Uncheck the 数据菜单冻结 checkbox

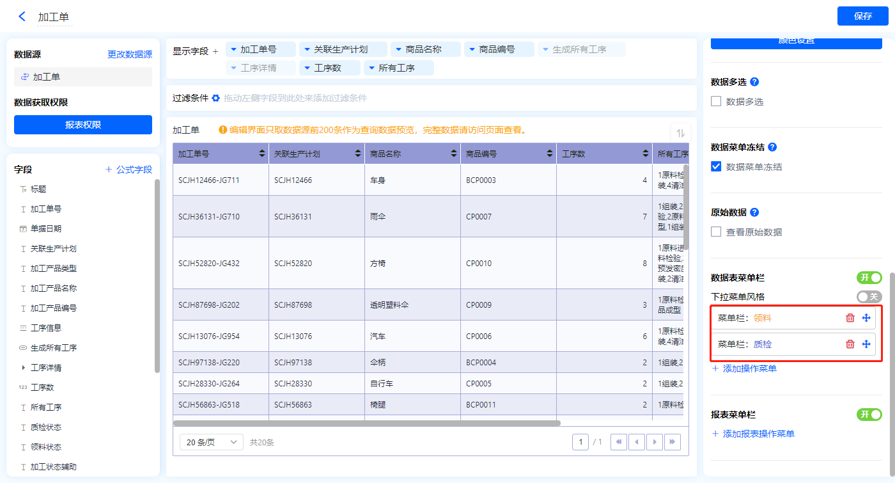tap(716, 166)
